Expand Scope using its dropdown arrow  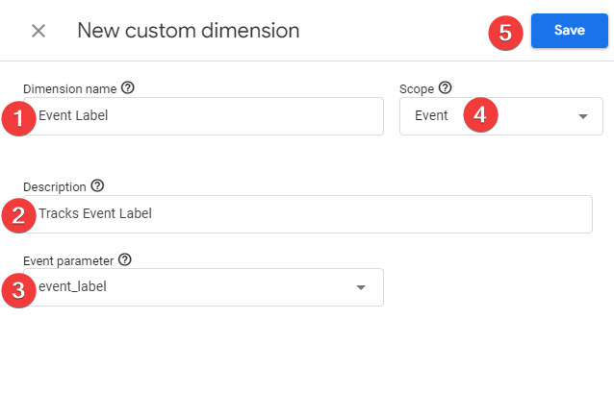(x=582, y=117)
